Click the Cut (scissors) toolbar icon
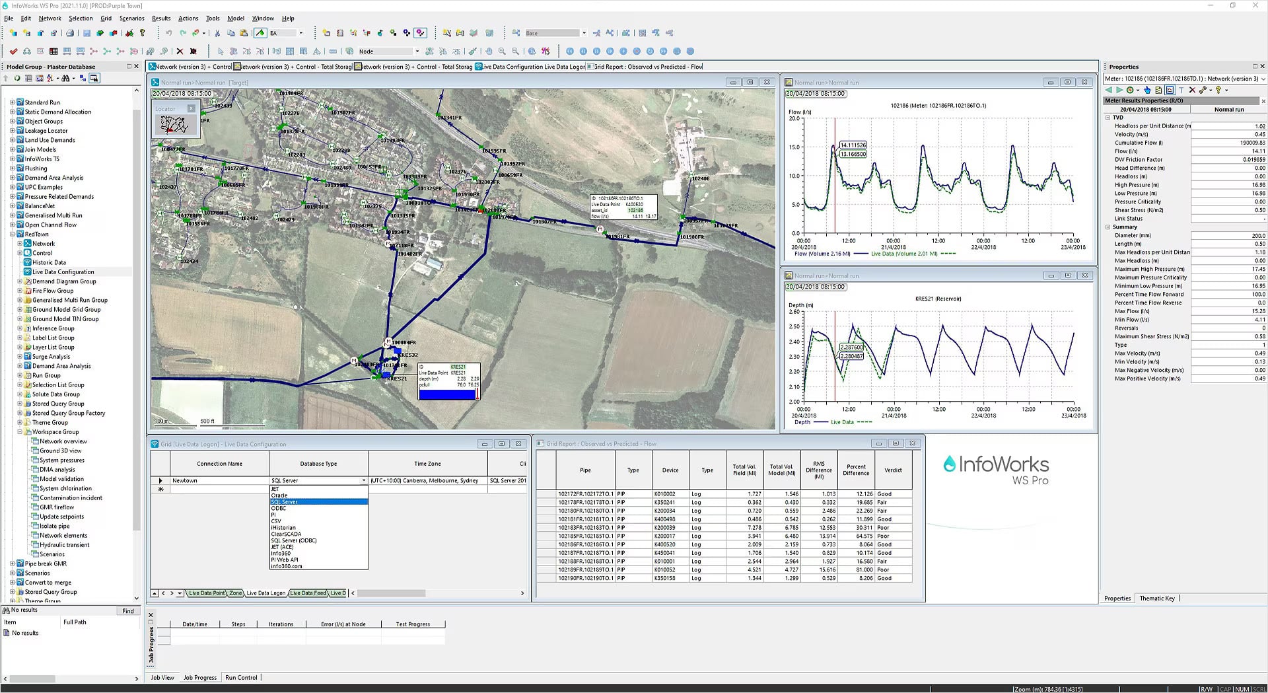 (x=217, y=32)
